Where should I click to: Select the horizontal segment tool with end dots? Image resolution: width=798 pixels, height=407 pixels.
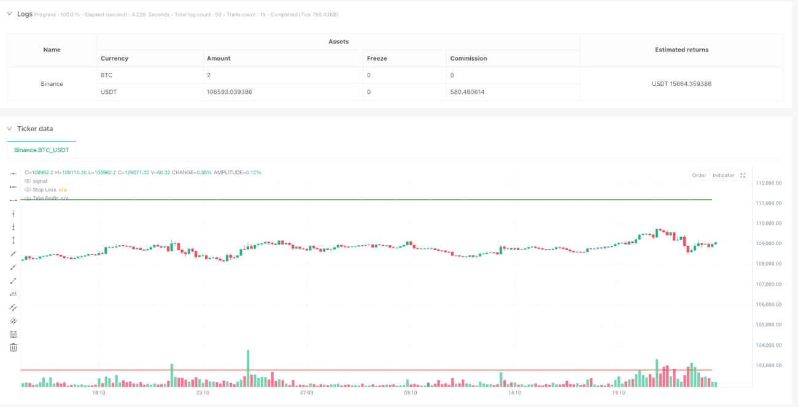tap(14, 200)
